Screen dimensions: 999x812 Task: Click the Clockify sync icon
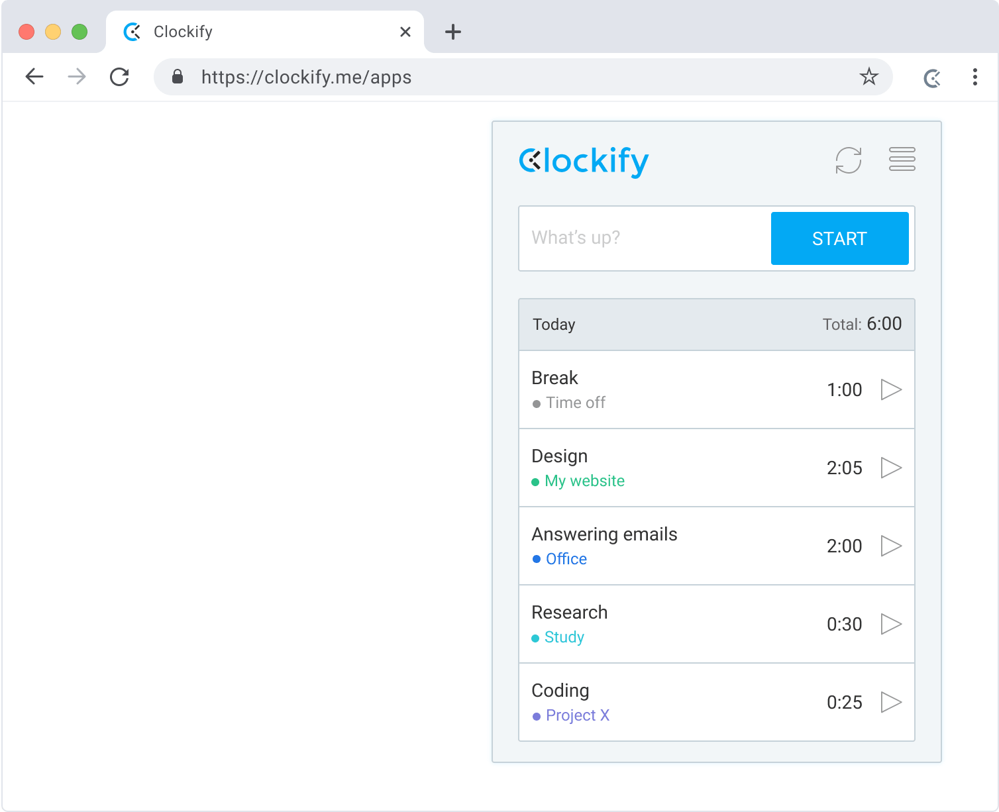[849, 160]
